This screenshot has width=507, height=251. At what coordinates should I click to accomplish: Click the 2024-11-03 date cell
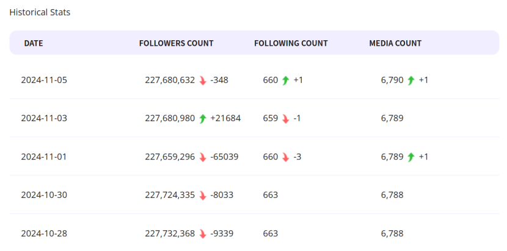[44, 118]
